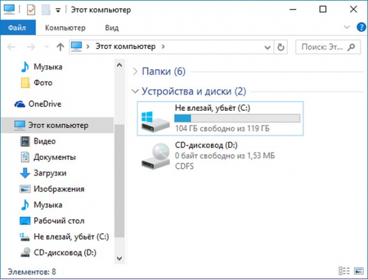Open Help with the question mark icon
The height and width of the screenshot is (279, 368).
pyautogui.click(x=361, y=28)
